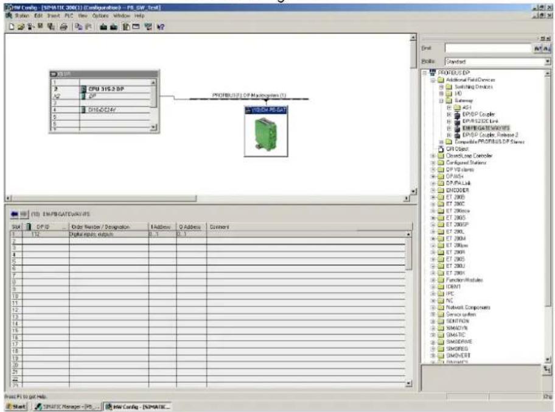Screen dimensions: 555x412
Task: Click inside the Find input field
Action: tap(489, 48)
